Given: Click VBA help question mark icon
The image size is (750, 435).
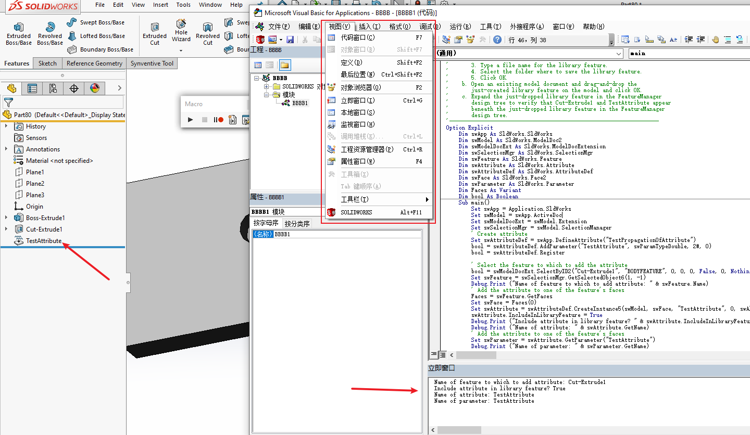Looking at the screenshot, I should pyautogui.click(x=497, y=40).
